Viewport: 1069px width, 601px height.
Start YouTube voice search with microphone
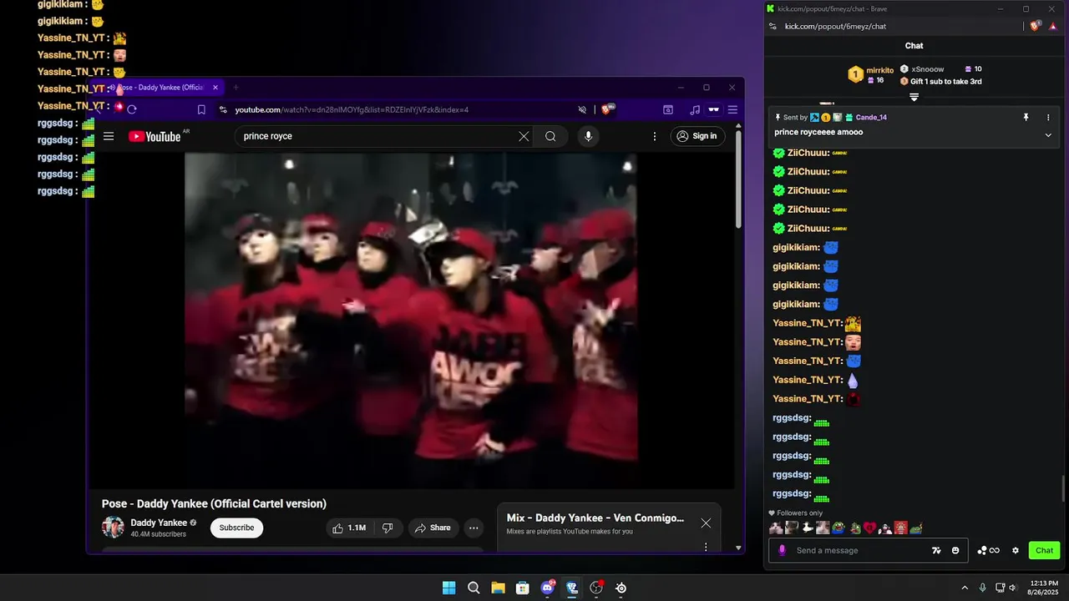[588, 136]
